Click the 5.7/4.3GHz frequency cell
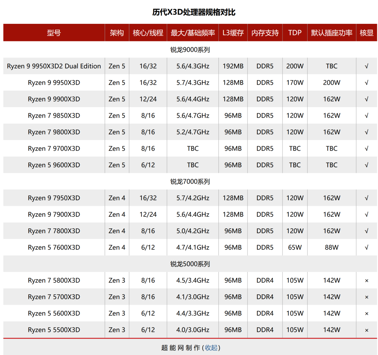 click(193, 83)
